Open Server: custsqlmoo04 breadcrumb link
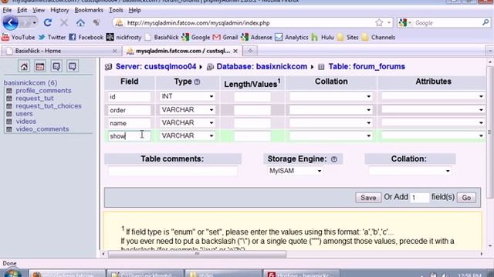 point(156,67)
